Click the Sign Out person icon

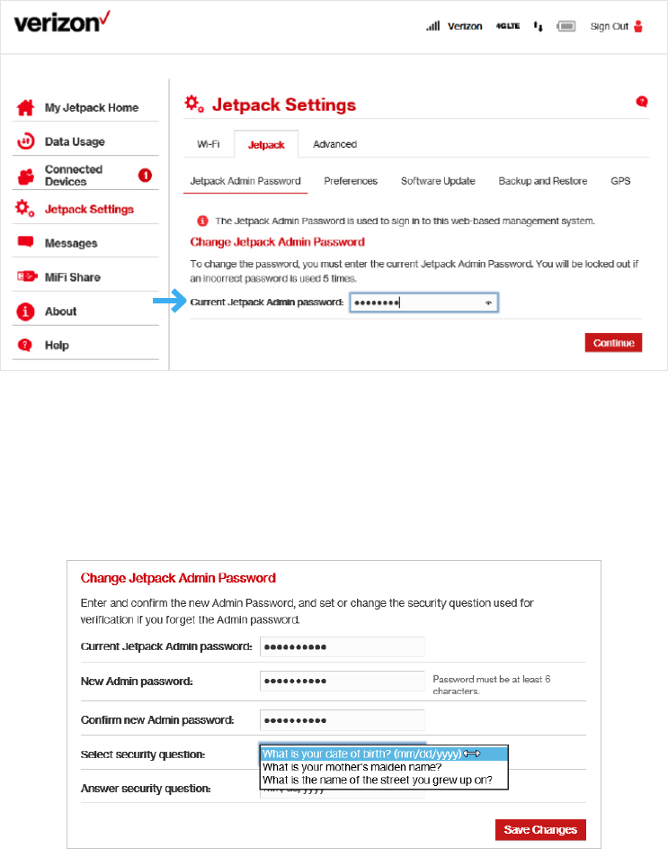coord(638,26)
